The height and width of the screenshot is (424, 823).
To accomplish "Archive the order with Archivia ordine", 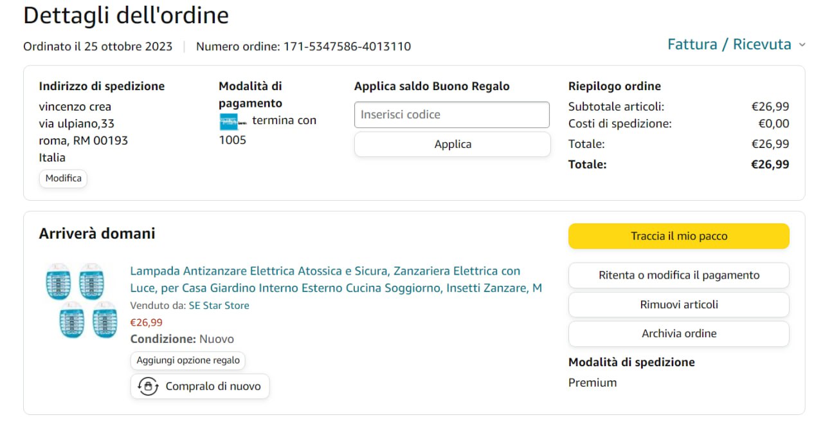I will tap(678, 333).
